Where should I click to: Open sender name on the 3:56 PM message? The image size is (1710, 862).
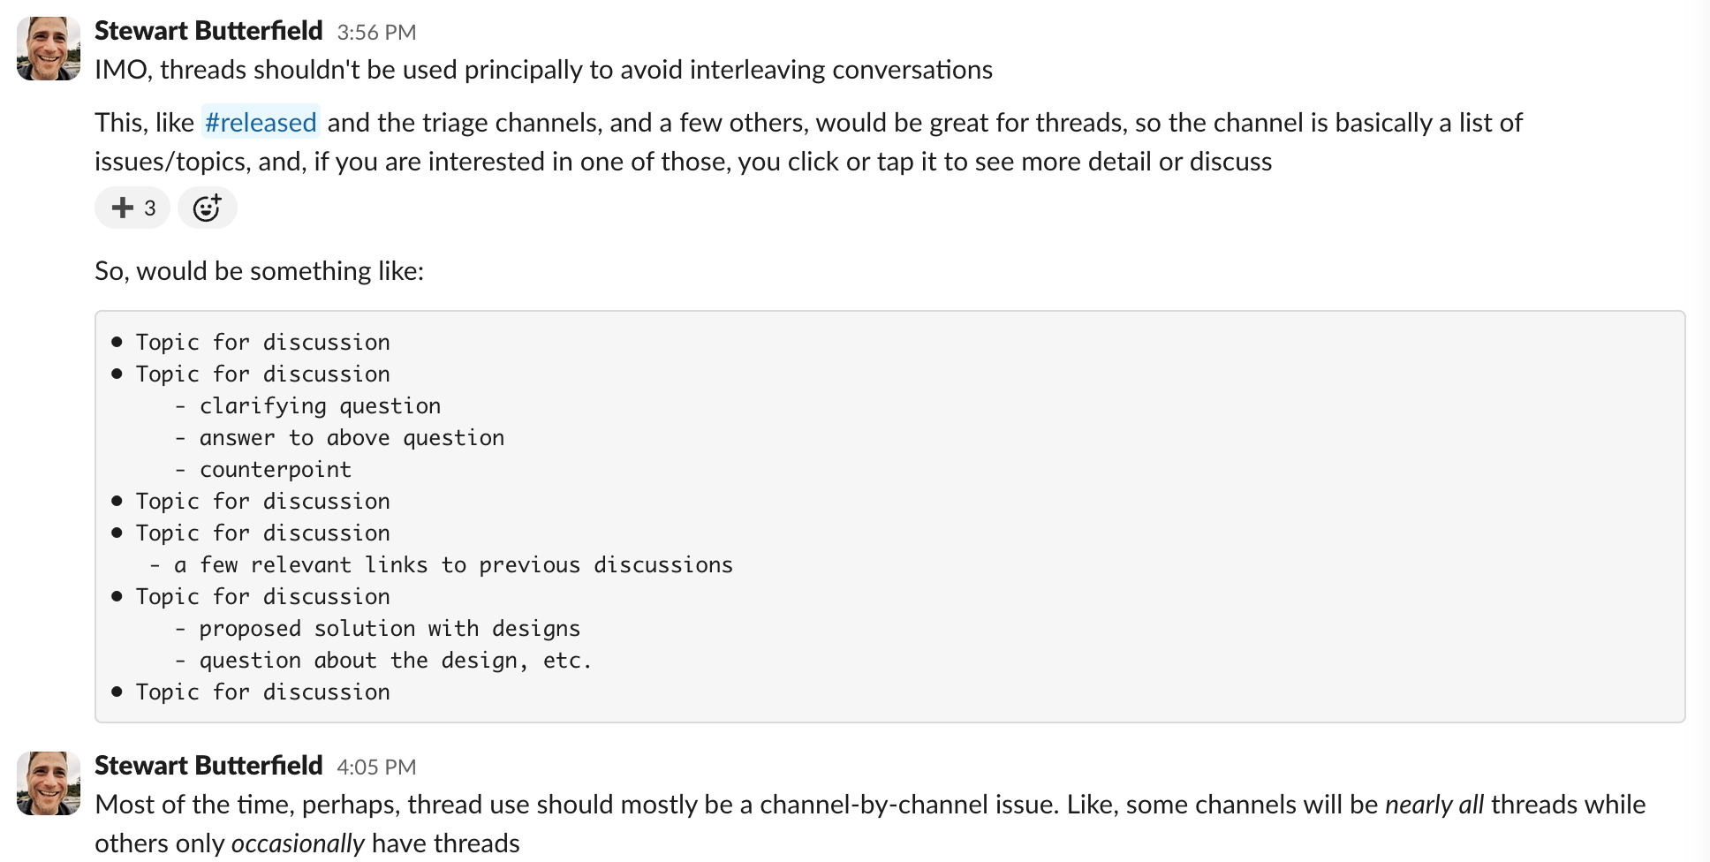tap(208, 31)
